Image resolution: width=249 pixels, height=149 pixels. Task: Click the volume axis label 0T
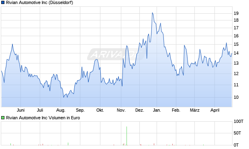(x=236, y=145)
